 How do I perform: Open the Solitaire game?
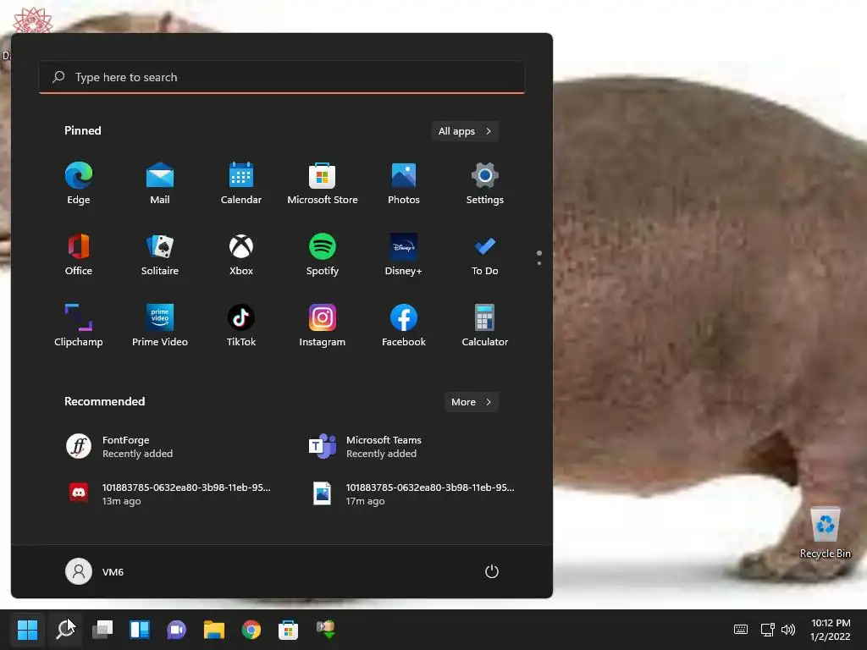pos(160,254)
